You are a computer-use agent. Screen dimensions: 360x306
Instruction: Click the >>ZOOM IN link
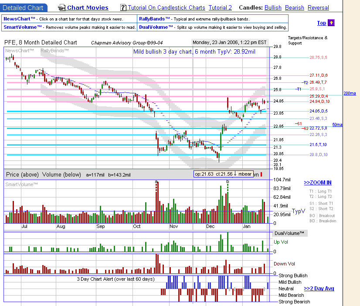pyautogui.click(x=318, y=183)
